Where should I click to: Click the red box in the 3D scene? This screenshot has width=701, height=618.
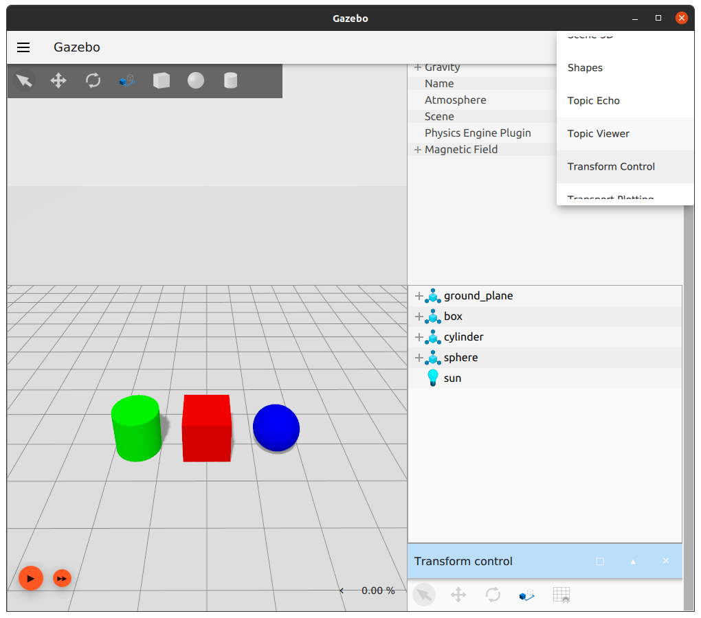(x=207, y=428)
